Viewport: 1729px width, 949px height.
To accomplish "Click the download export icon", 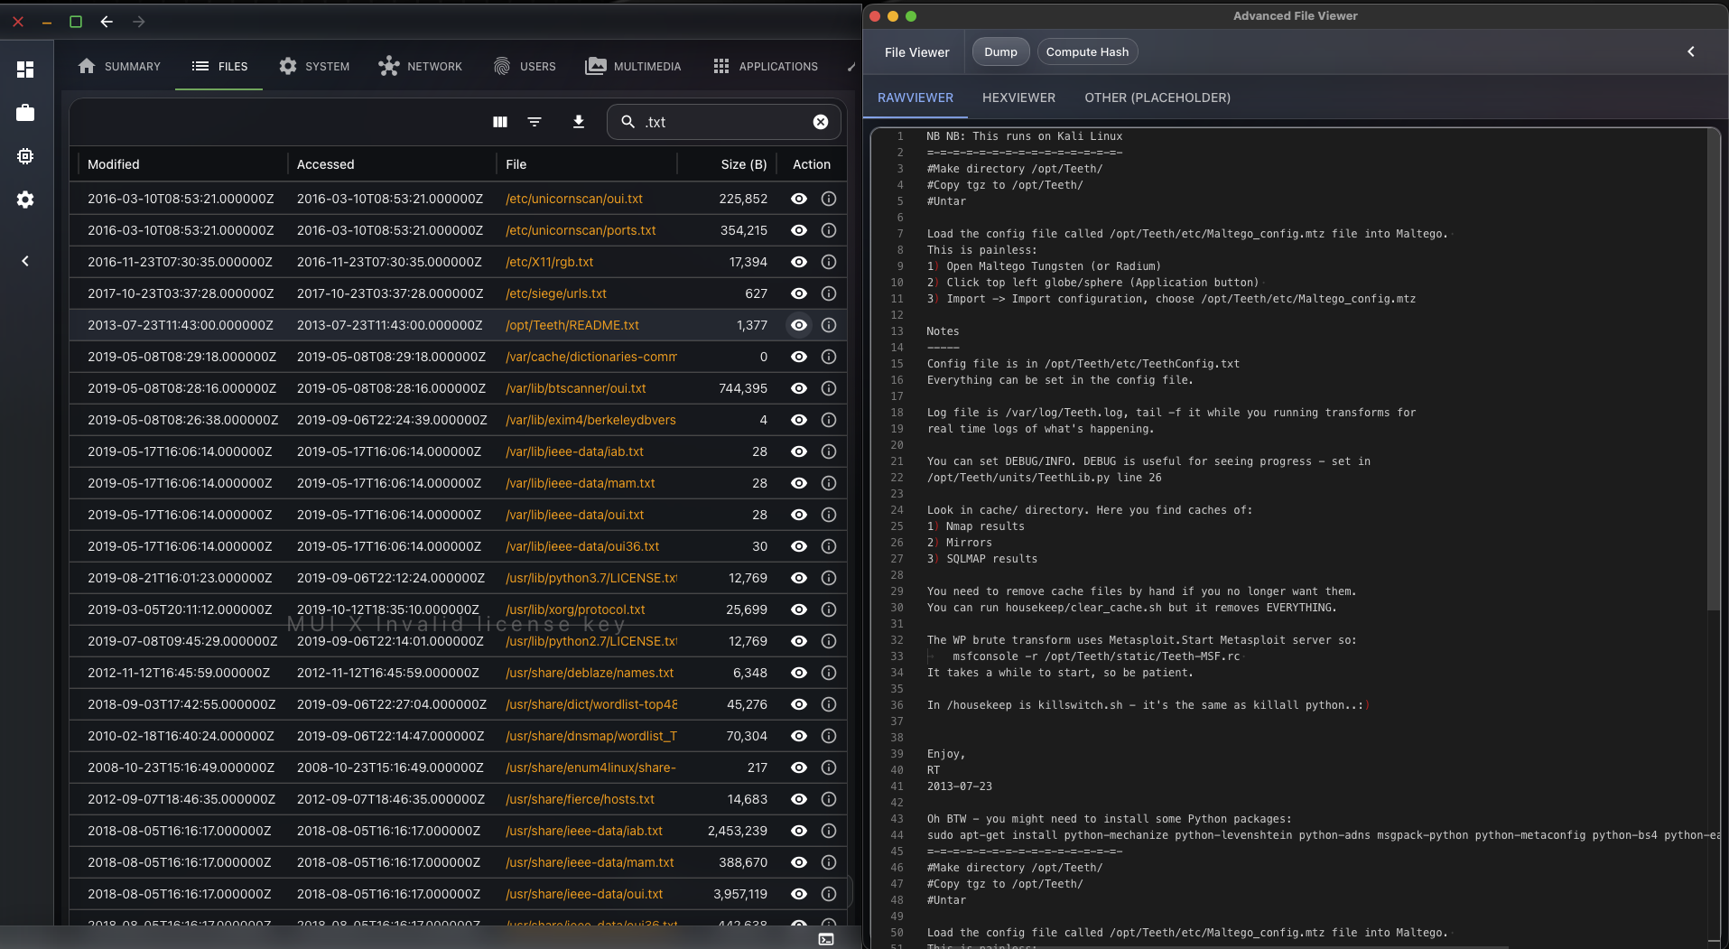I will click(x=579, y=122).
